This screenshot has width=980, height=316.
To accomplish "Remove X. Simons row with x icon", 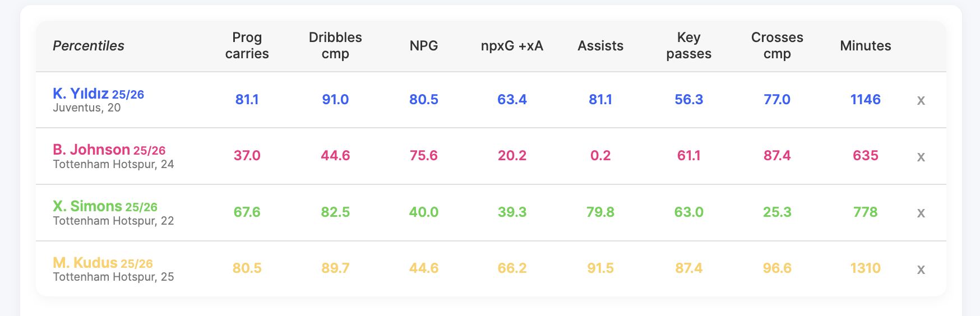I will coord(921,213).
